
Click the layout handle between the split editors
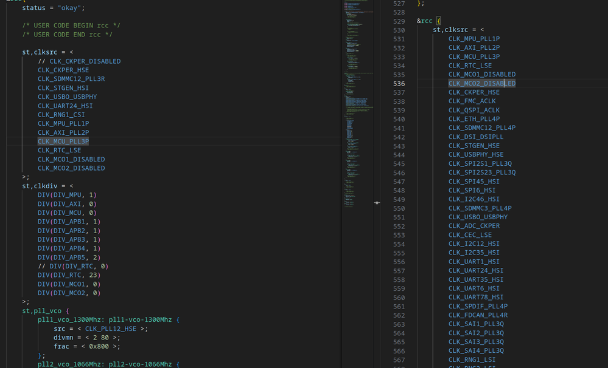click(377, 203)
